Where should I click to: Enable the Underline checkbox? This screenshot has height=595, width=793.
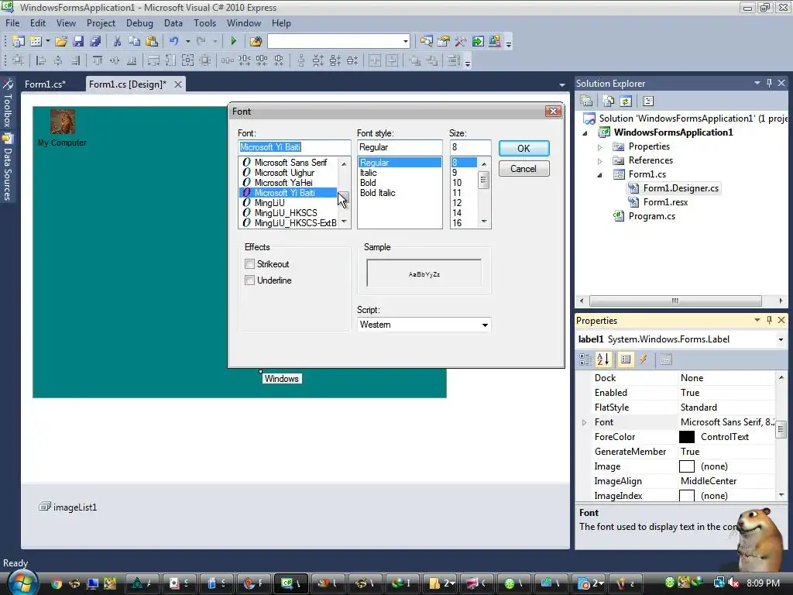pyautogui.click(x=249, y=280)
